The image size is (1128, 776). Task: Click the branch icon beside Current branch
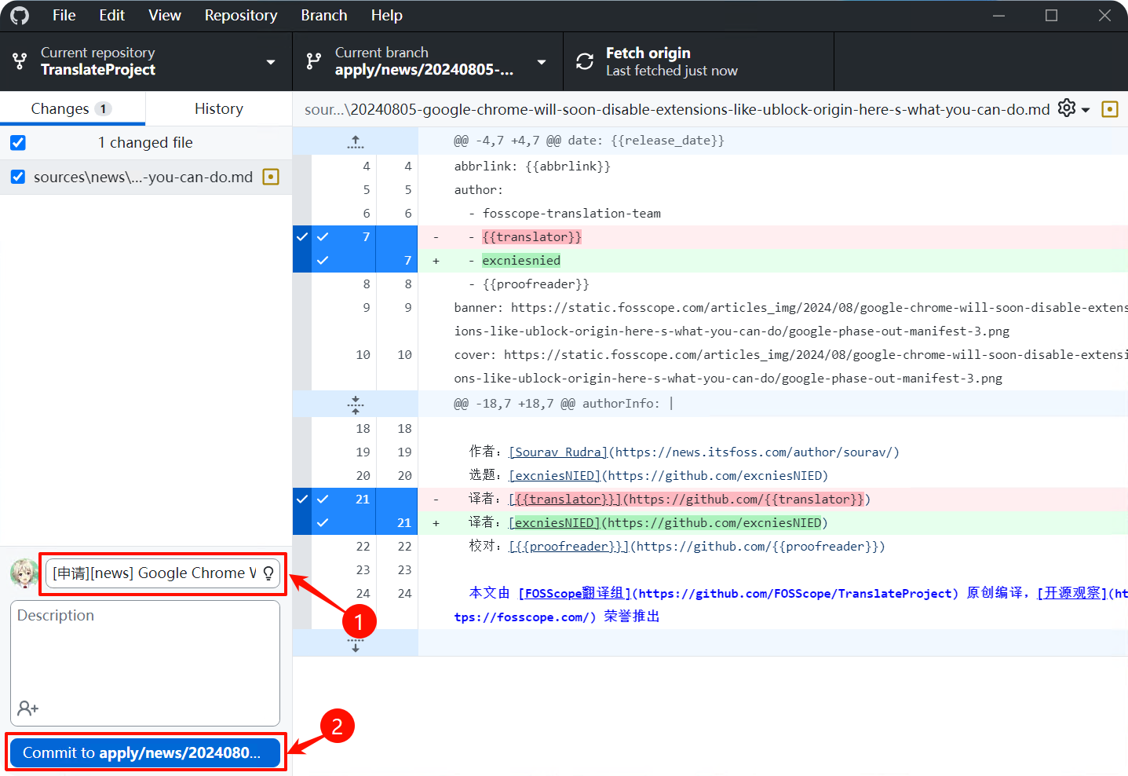314,61
